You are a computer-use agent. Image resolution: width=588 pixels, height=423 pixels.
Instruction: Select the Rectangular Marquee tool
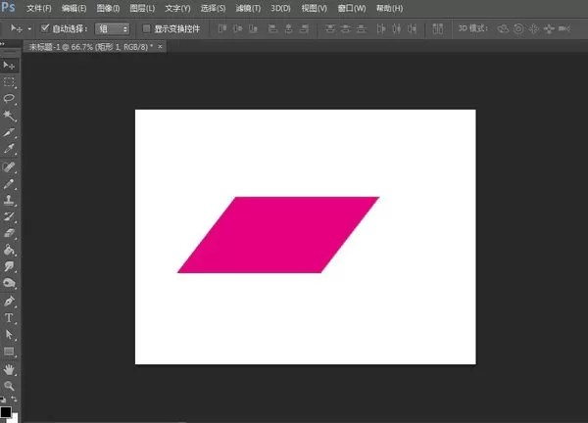pyautogui.click(x=9, y=82)
